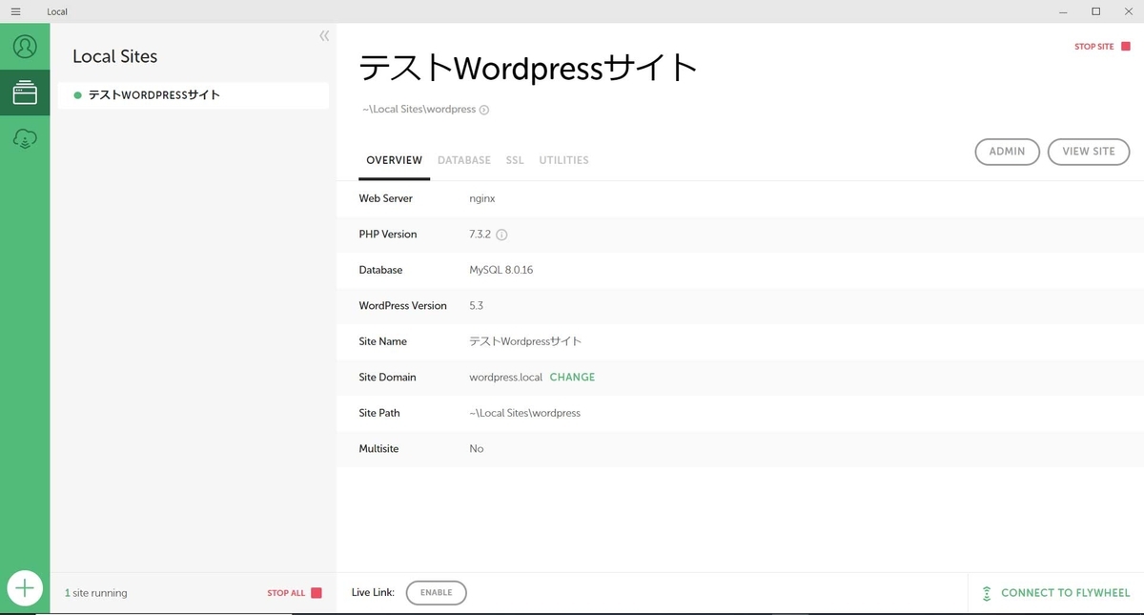Minimize the Local window

(x=1063, y=11)
